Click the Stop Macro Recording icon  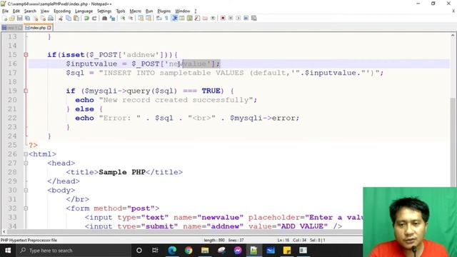point(231,18)
